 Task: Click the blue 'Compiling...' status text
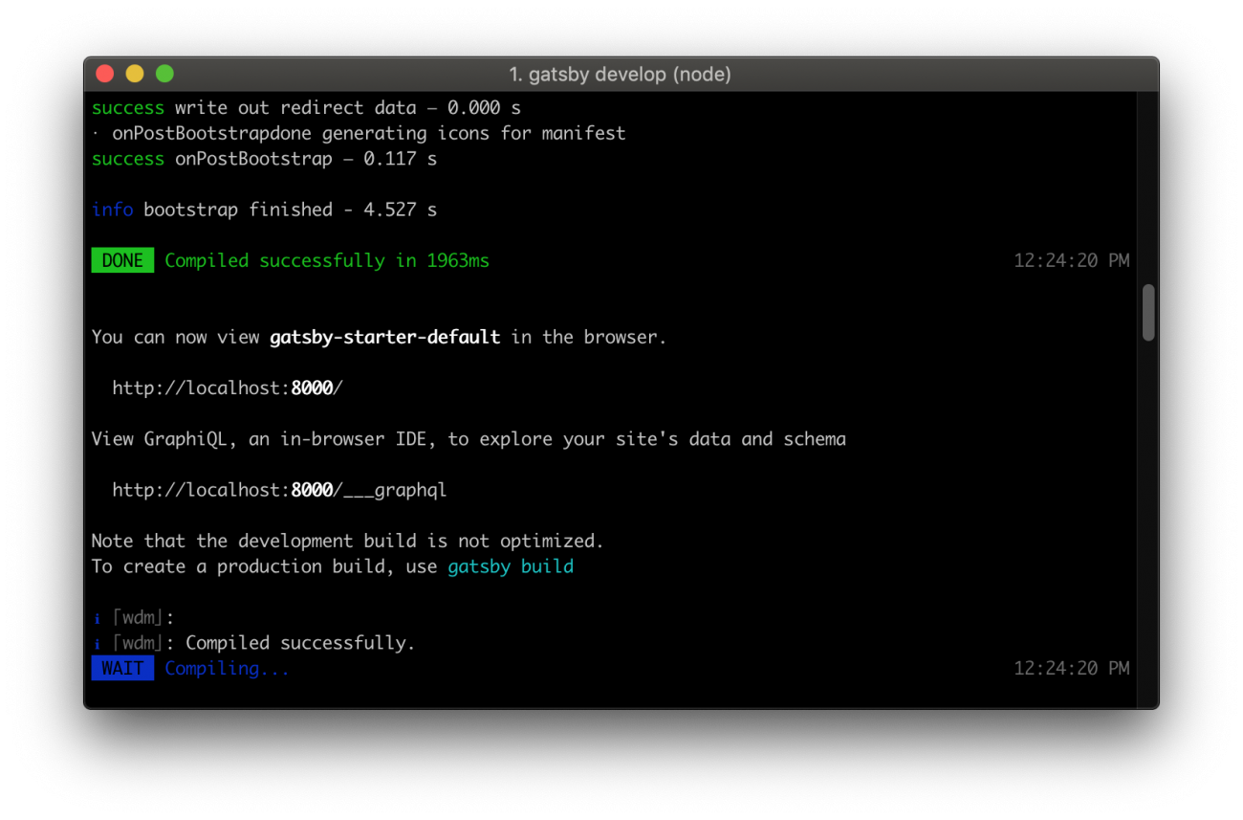pos(227,668)
